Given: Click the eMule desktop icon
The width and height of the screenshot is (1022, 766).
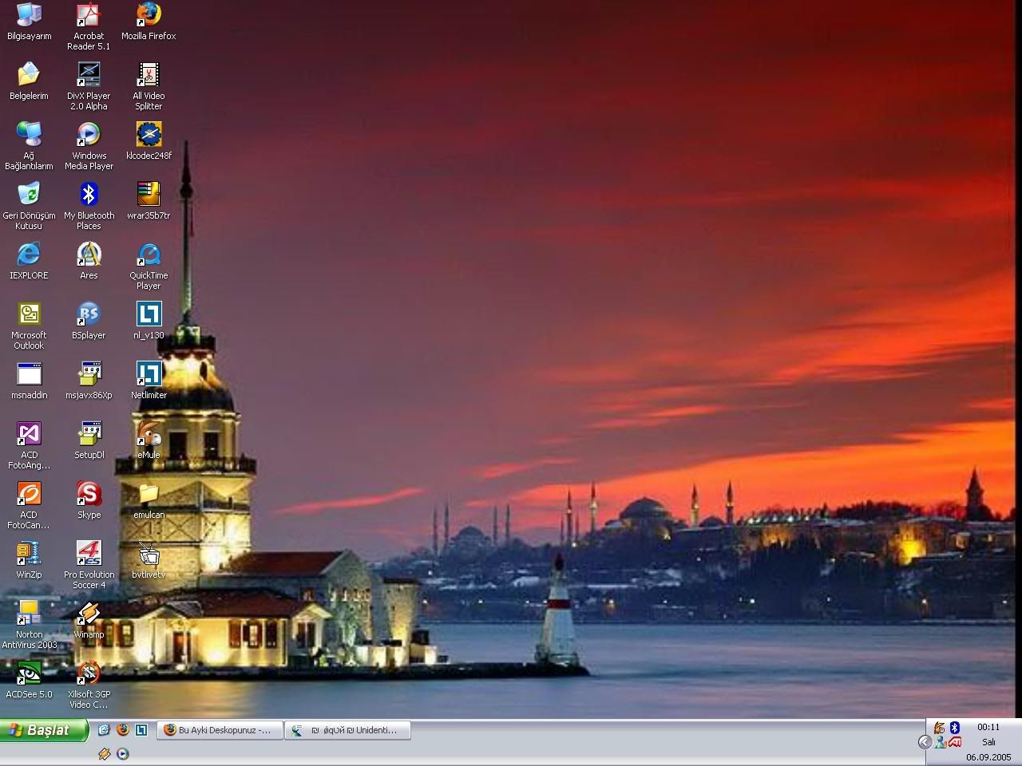Looking at the screenshot, I should click(149, 435).
